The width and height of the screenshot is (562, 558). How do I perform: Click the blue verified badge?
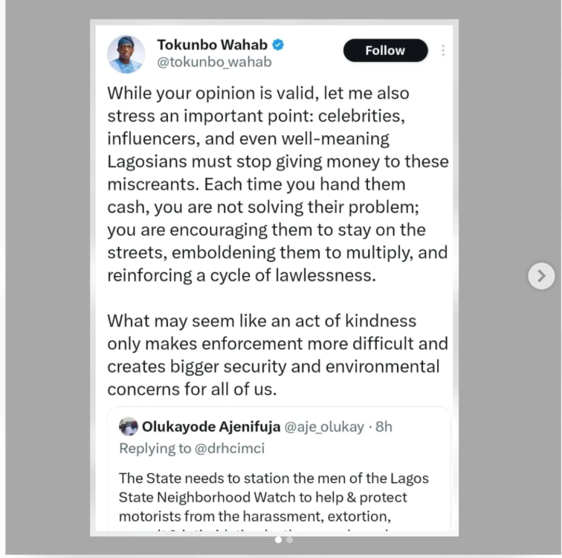pyautogui.click(x=278, y=45)
